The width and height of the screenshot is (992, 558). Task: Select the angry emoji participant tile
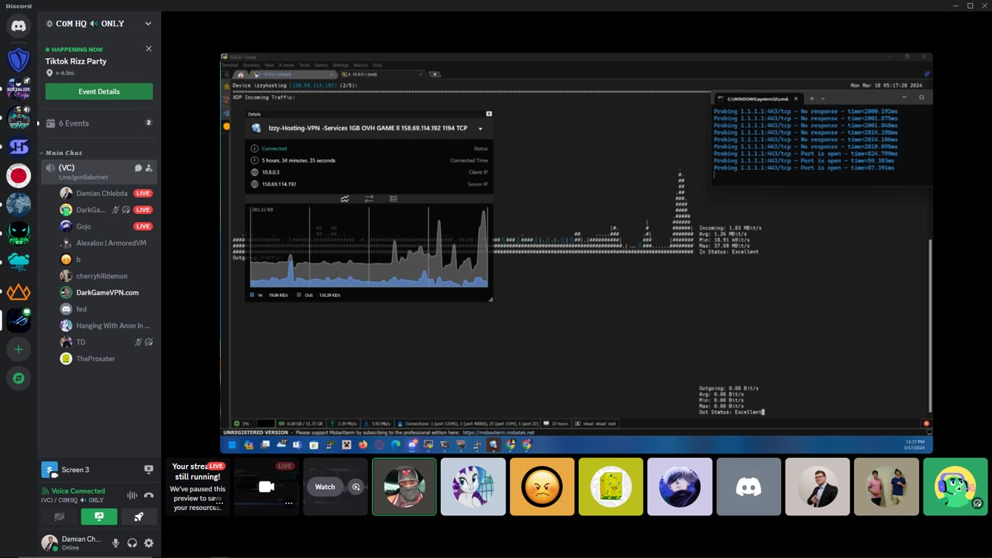coord(542,487)
